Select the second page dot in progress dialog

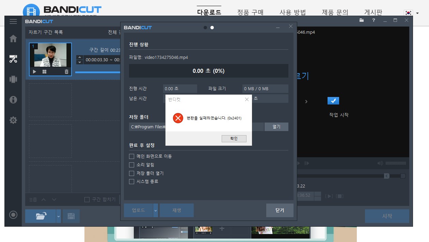coord(212,28)
